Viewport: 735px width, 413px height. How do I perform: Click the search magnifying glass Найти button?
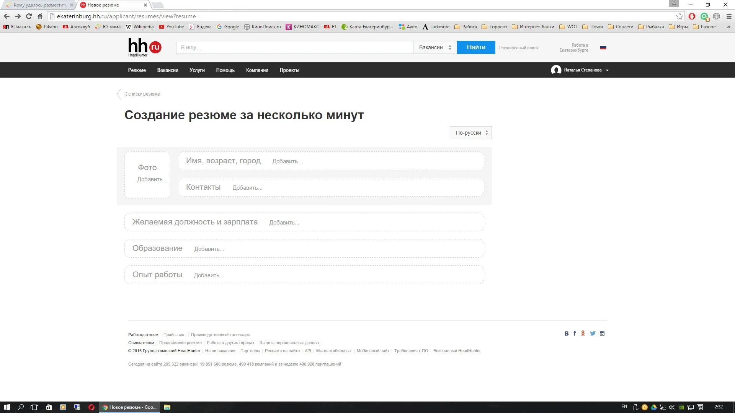(475, 47)
